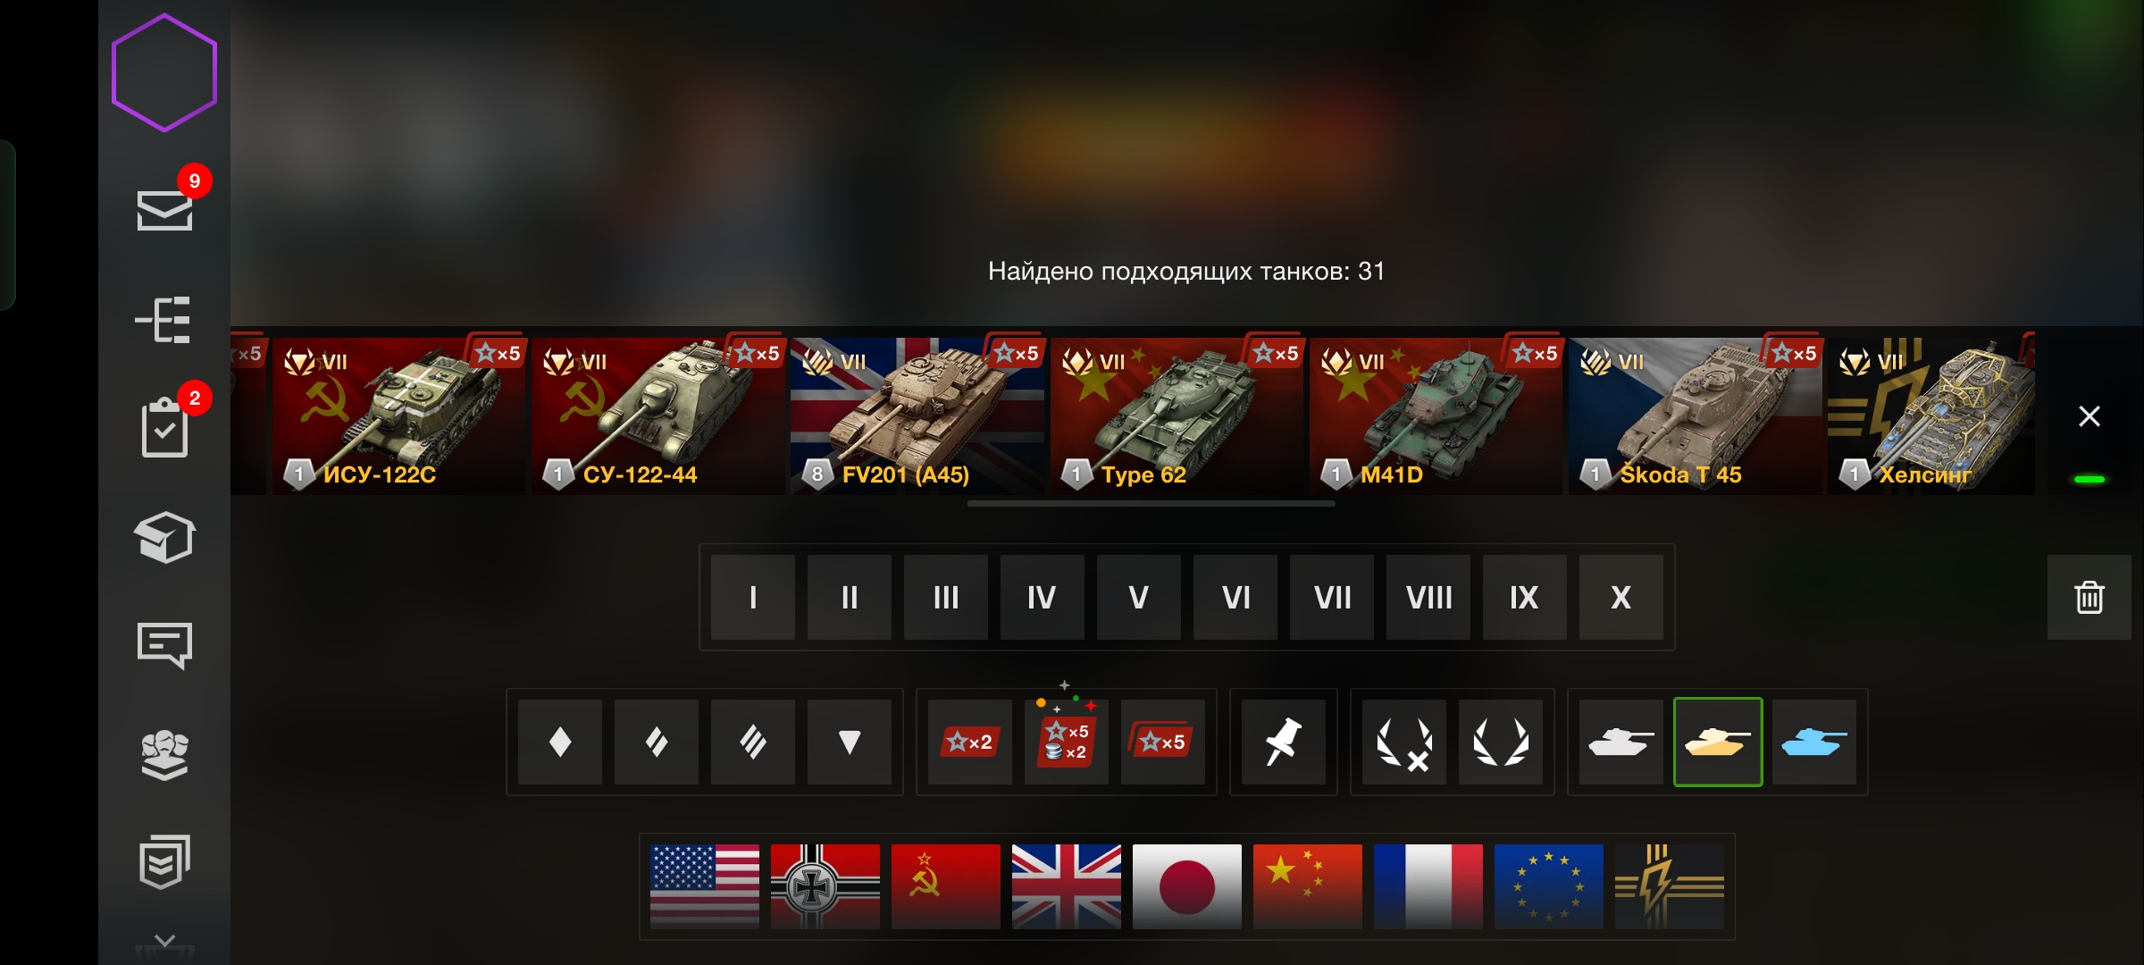Screen dimensions: 2144x965
Task: Open the clan icon in sidebar
Action: click(164, 755)
